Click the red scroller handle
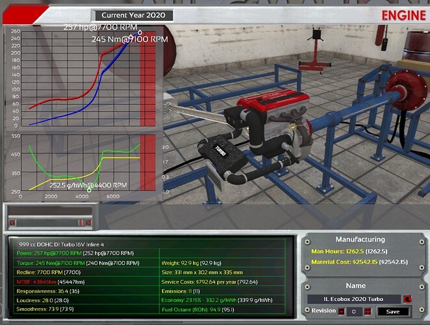Viewport: 430px width, 325px height. click(81, 223)
